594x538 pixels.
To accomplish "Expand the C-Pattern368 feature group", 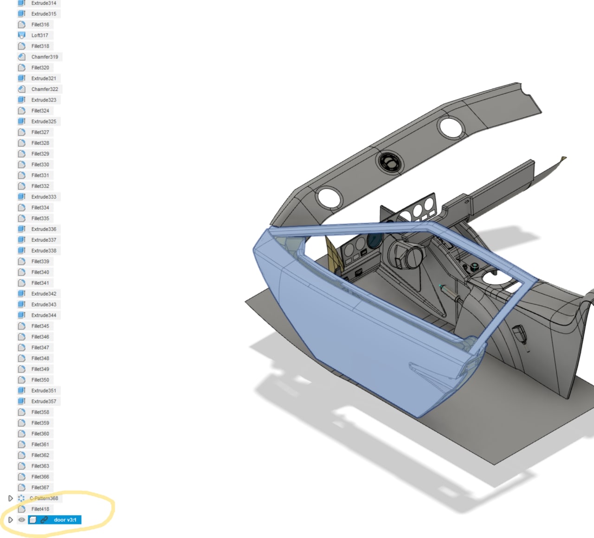I will pos(10,498).
